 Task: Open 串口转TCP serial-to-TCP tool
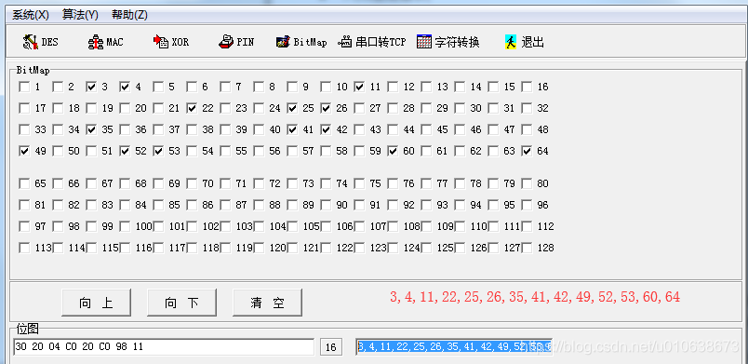(x=372, y=42)
